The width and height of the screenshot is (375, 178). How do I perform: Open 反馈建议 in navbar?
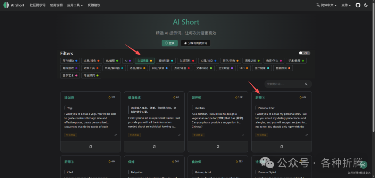(94, 5)
